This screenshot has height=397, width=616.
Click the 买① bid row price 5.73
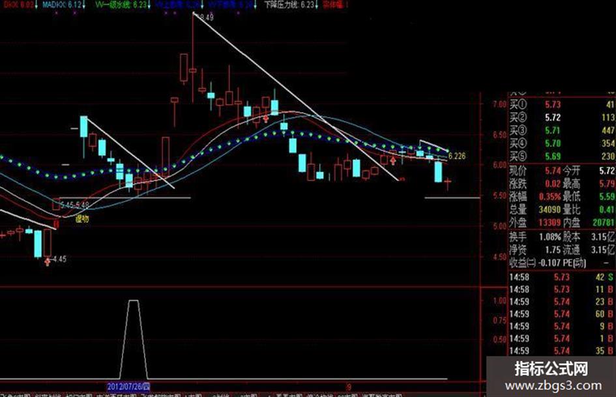tap(553, 104)
